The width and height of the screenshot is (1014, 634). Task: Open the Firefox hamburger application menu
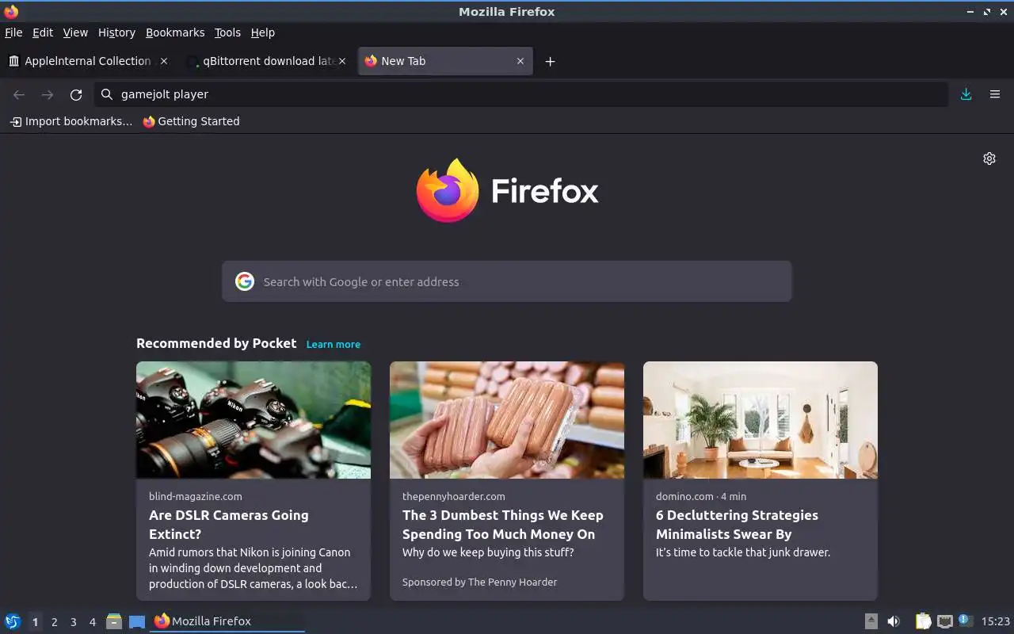point(995,94)
